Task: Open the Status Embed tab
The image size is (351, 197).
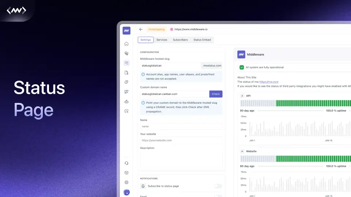Action: pyautogui.click(x=202, y=40)
